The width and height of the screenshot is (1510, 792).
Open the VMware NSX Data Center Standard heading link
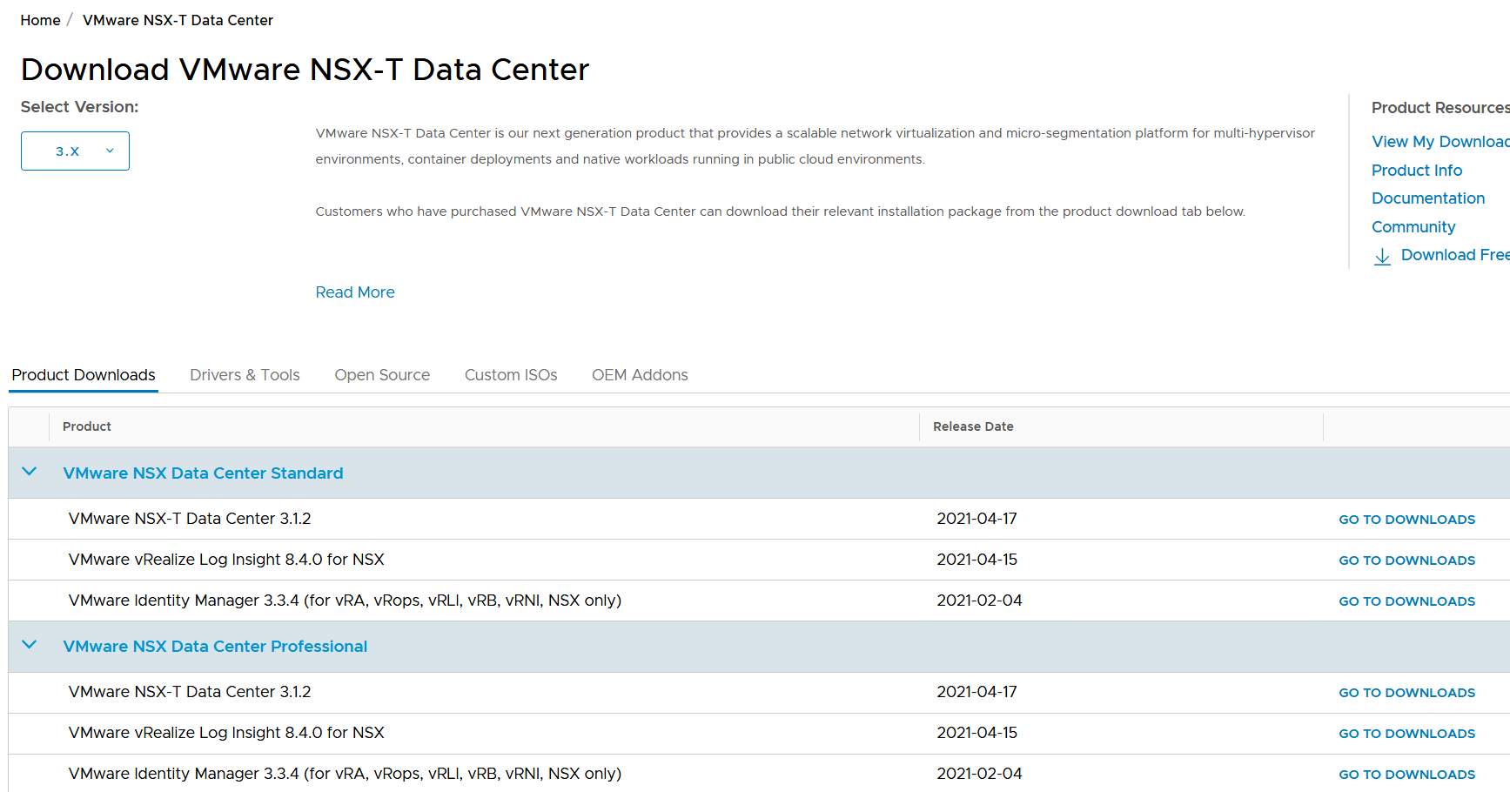[x=203, y=473]
